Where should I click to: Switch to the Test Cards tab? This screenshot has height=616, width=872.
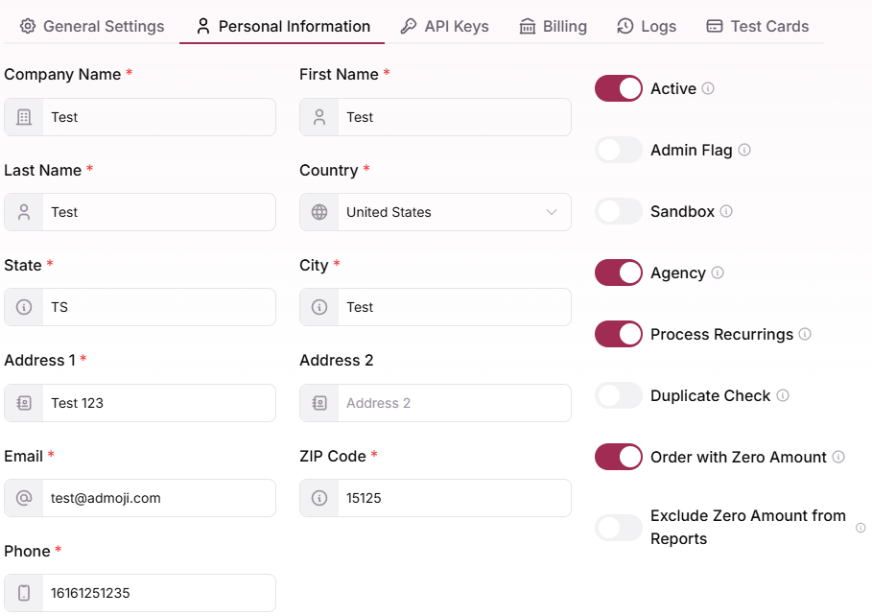pos(758,26)
